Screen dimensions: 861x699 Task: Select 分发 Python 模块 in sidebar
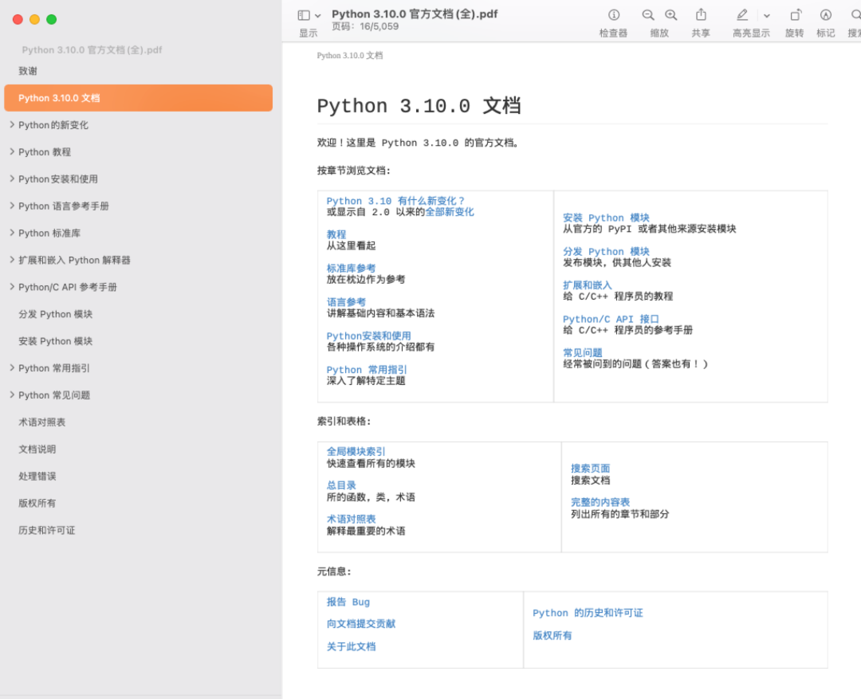coord(56,314)
